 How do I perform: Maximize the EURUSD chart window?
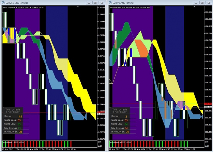95,3
